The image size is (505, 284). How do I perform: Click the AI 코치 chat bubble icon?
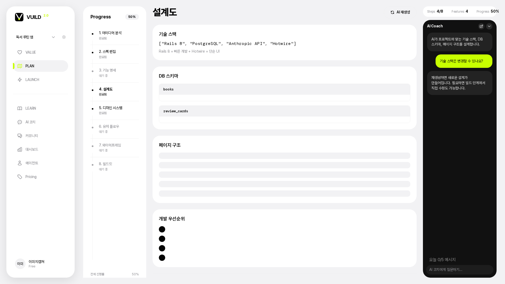pos(20,122)
